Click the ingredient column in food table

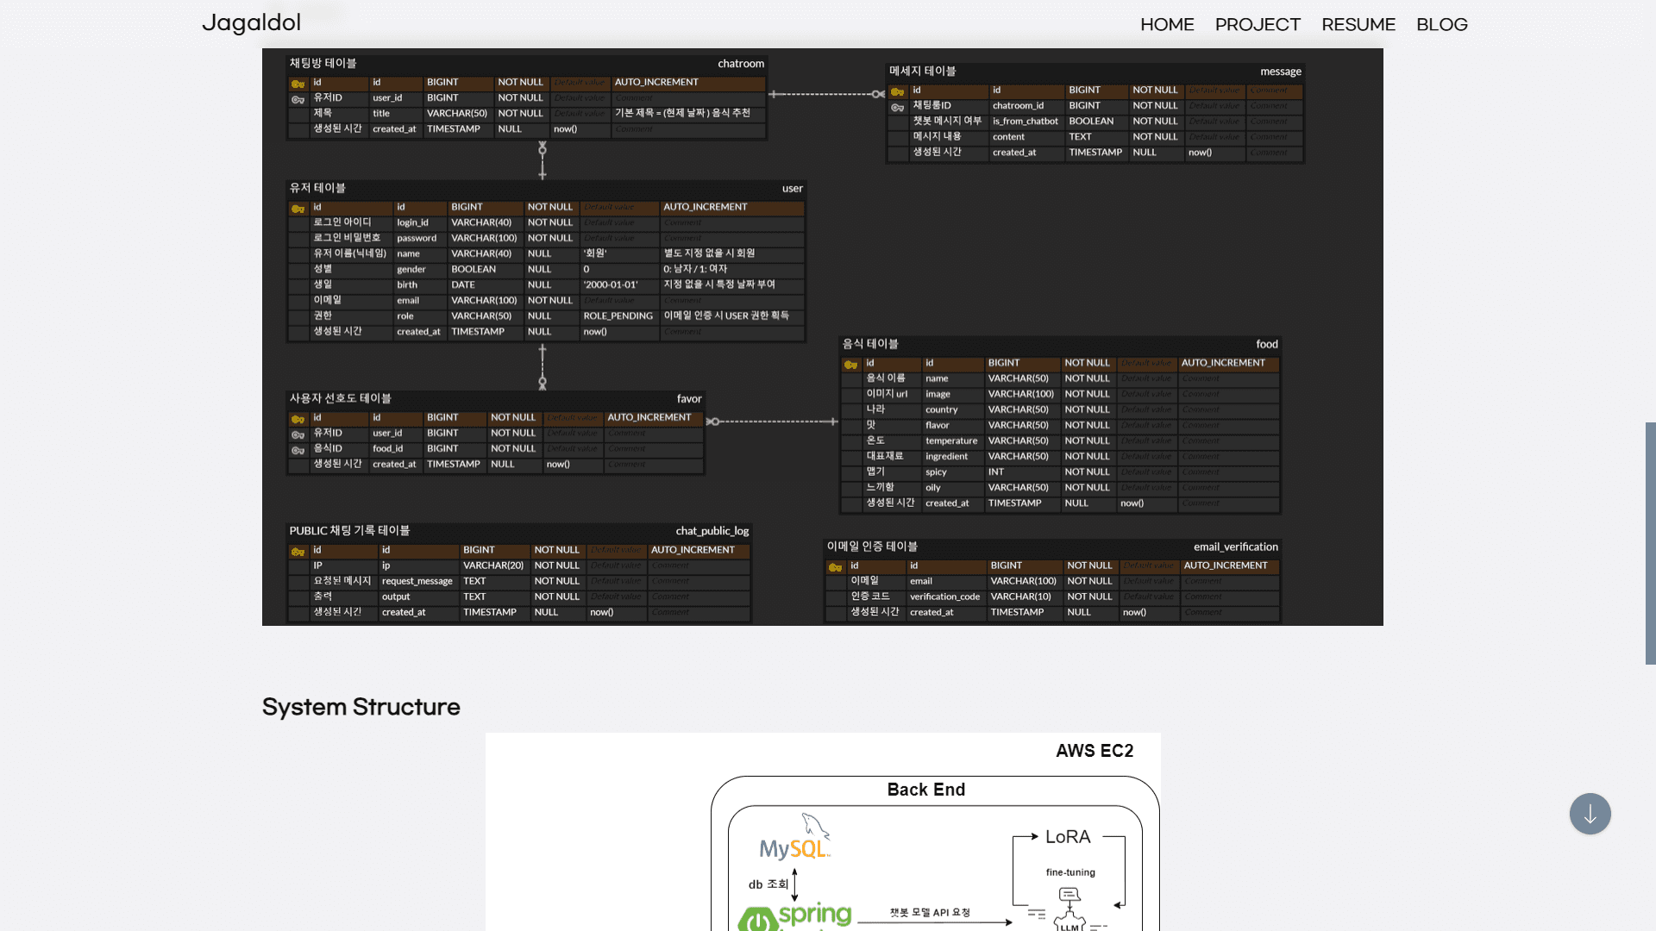click(946, 456)
